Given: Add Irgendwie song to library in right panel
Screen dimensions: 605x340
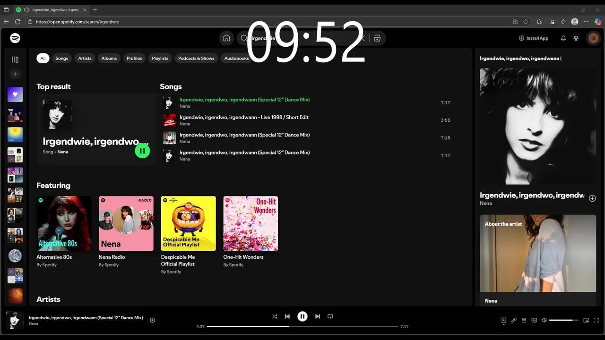Looking at the screenshot, I should point(592,198).
